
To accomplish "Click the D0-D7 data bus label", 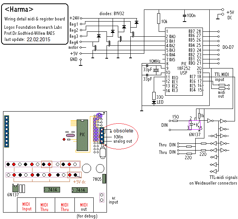I will click(227, 47).
